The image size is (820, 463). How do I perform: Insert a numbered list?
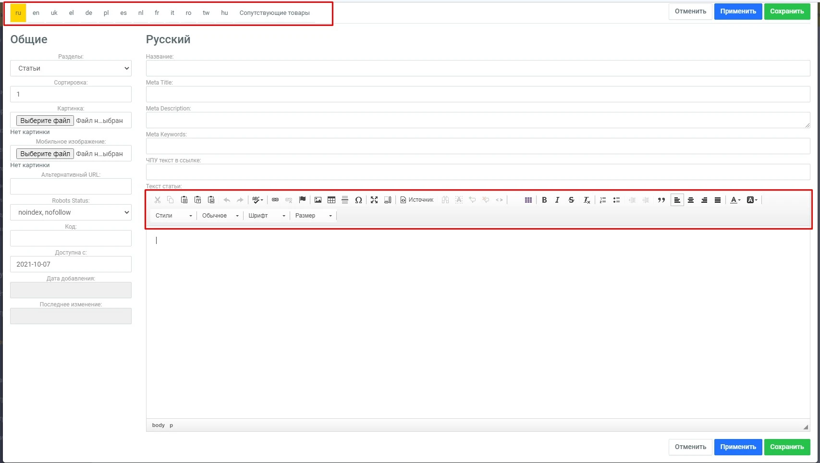point(603,200)
